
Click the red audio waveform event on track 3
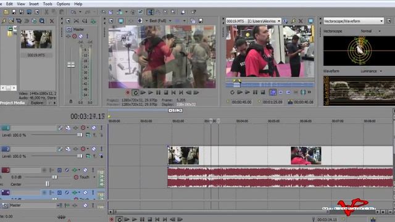[280, 178]
